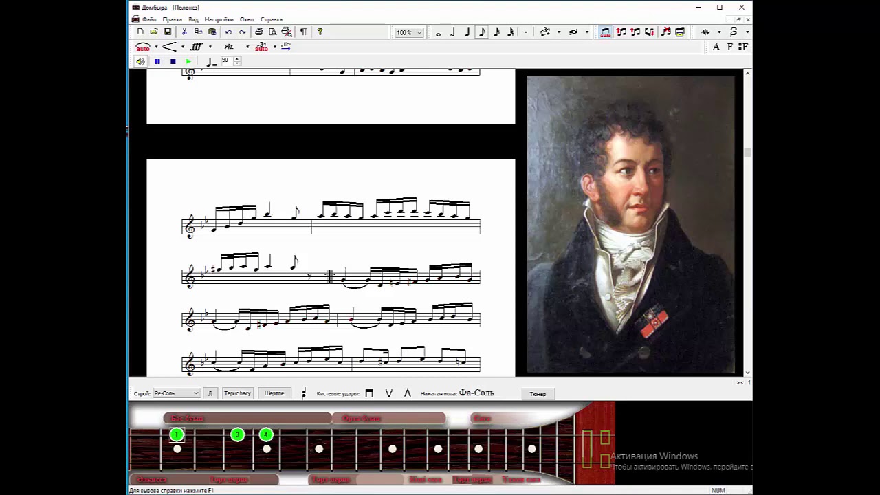Viewport: 880px width, 495px height.
Task: Open the Ре-Соль tuning dropdown
Action: coord(176,393)
